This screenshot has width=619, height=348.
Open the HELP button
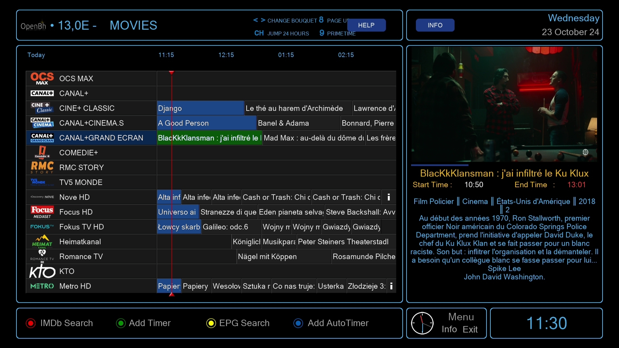(366, 25)
